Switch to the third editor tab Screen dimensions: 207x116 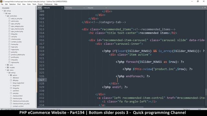pyautogui.click(x=97, y=8)
